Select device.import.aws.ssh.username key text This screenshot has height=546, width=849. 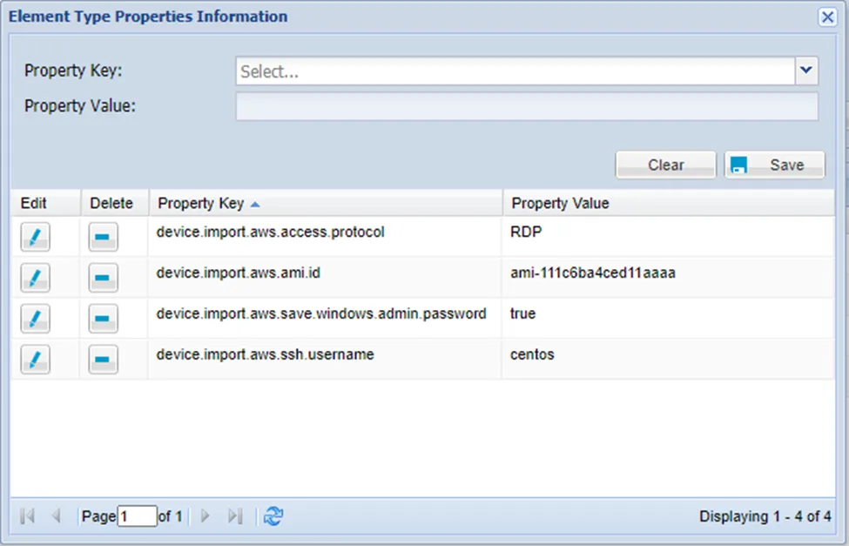click(266, 354)
